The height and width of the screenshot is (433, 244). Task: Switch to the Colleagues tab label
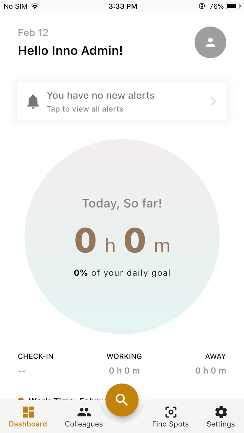tap(84, 424)
